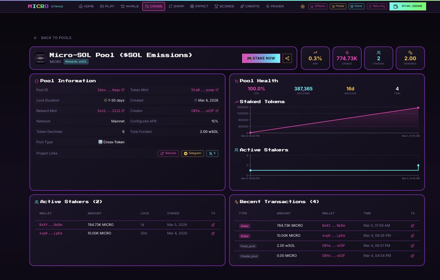440x280 pixels.
Task: Open TX link for Mar 4, 08:26 PM transaction
Action: [x=412, y=236]
